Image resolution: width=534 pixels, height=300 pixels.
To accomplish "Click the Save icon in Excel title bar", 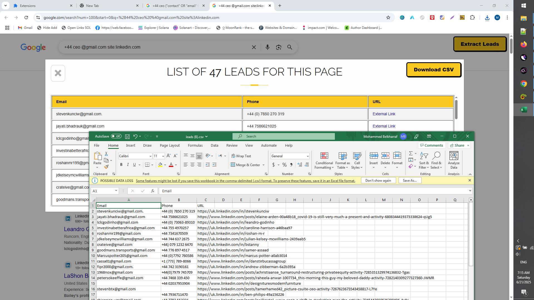I will [x=127, y=136].
